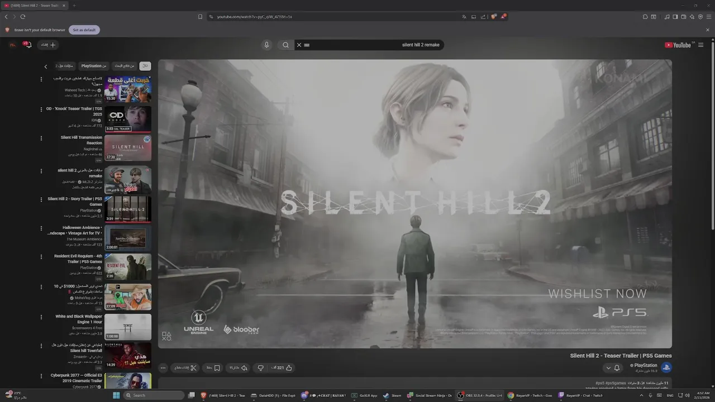Image resolution: width=715 pixels, height=402 pixels.
Task: Click the translate icon in the address bar
Action: point(464,17)
